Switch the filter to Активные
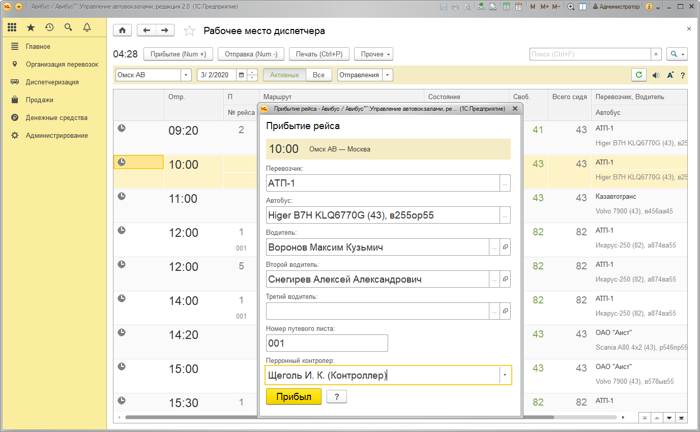This screenshot has width=700, height=432. coord(284,75)
